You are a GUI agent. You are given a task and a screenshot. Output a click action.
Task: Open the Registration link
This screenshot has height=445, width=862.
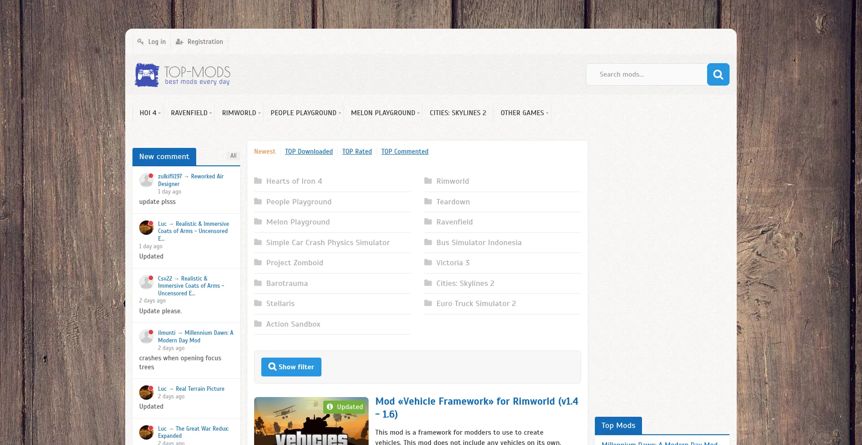[205, 42]
